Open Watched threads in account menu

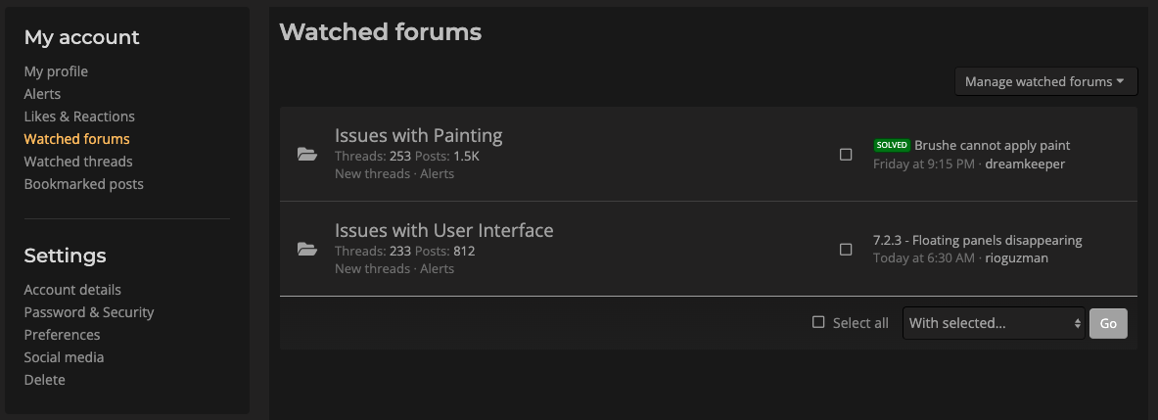(78, 161)
